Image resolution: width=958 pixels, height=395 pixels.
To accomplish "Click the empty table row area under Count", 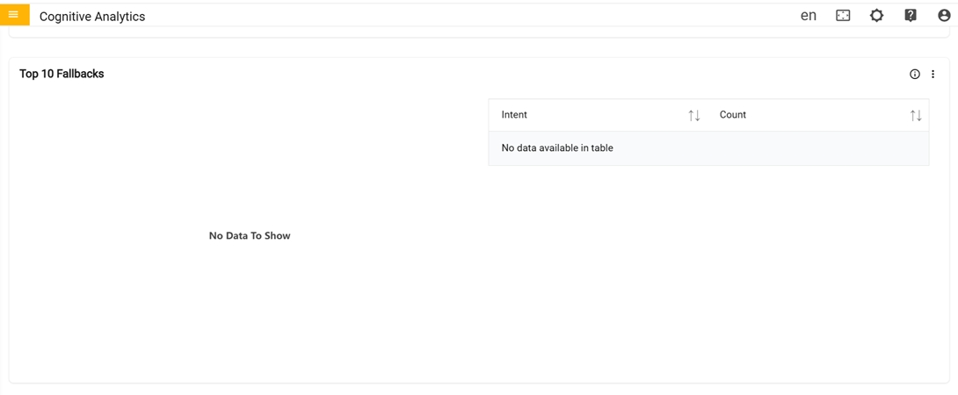I will pyautogui.click(x=817, y=148).
